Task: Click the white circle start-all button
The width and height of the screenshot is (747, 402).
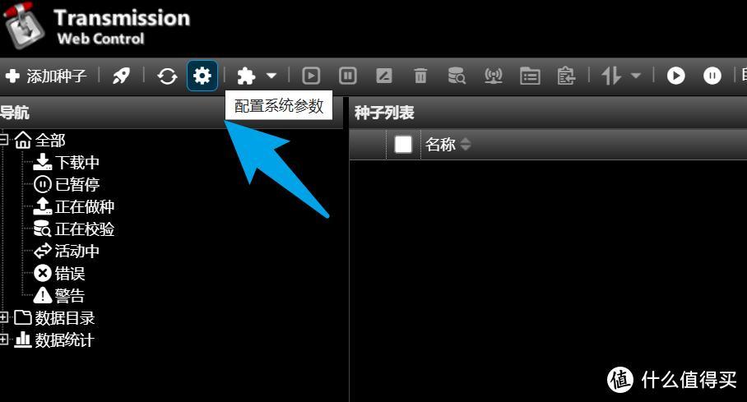Action: (x=675, y=76)
